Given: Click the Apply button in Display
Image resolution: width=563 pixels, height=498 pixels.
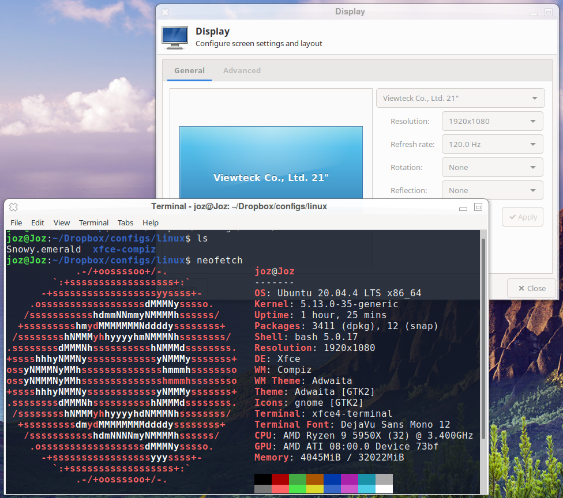Looking at the screenshot, I should [523, 217].
